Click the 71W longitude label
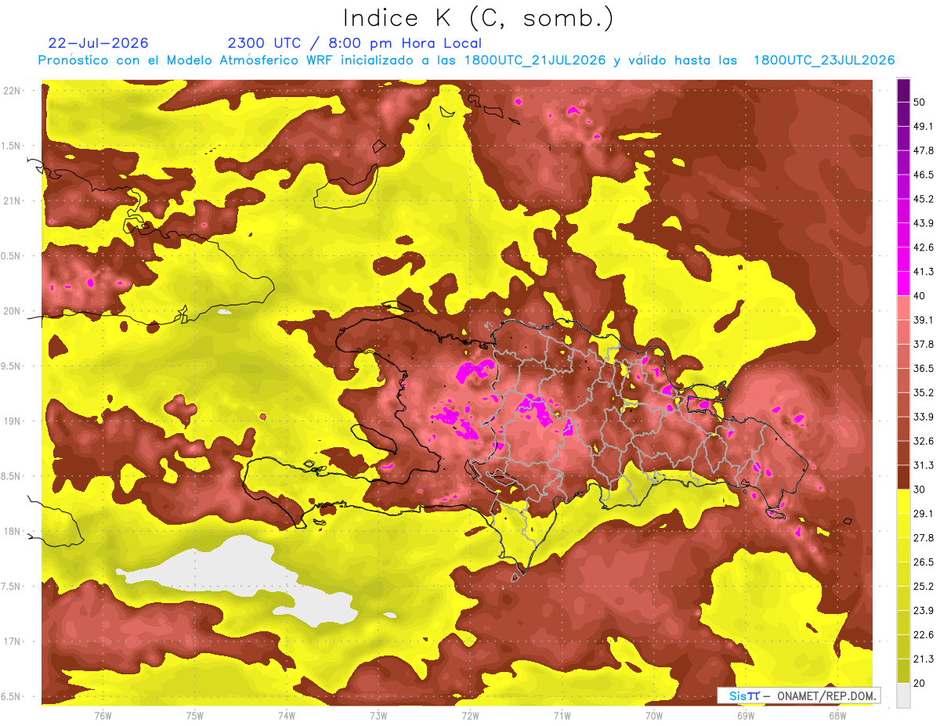This screenshot has width=940, height=726. (x=562, y=716)
